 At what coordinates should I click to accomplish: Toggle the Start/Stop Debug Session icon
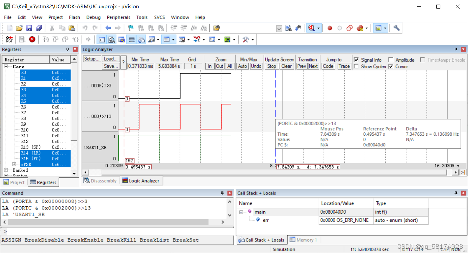(x=312, y=28)
